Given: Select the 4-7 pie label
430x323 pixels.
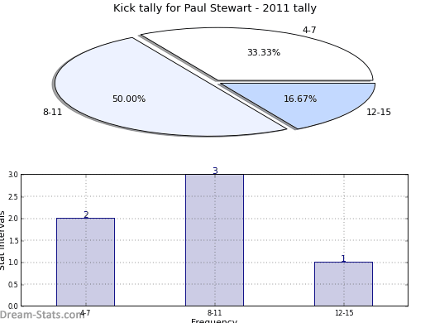Looking at the screenshot, I should [309, 30].
